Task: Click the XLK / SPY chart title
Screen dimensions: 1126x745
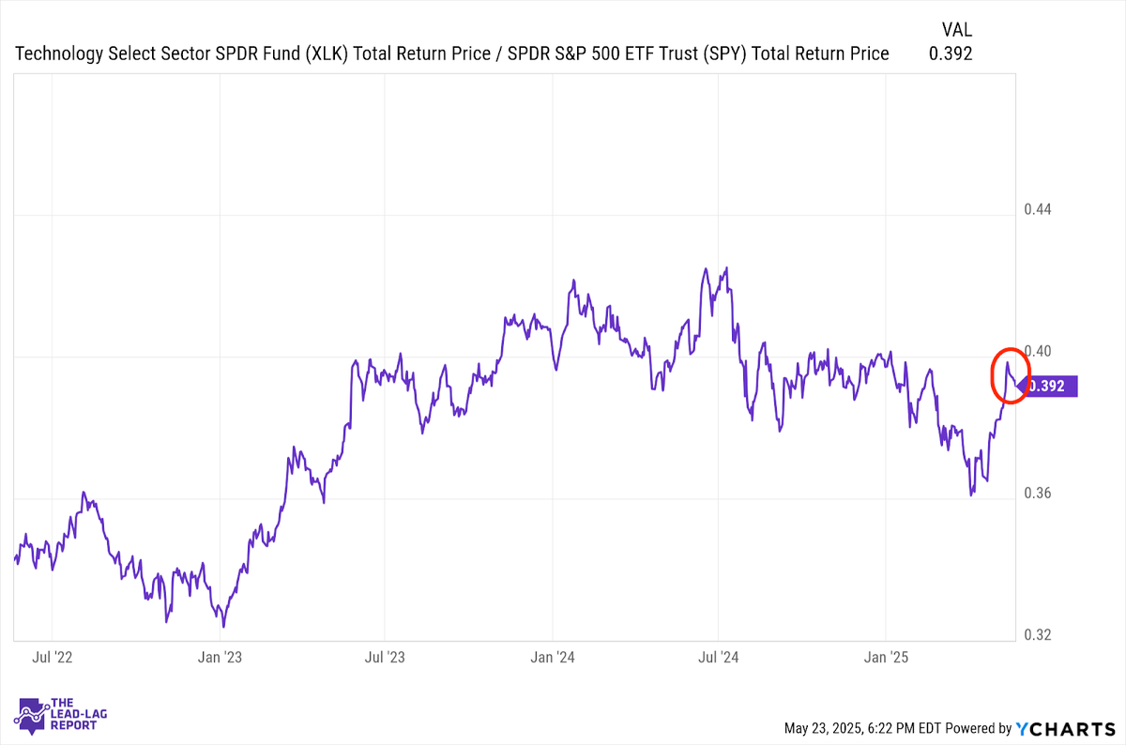Action: (x=452, y=53)
